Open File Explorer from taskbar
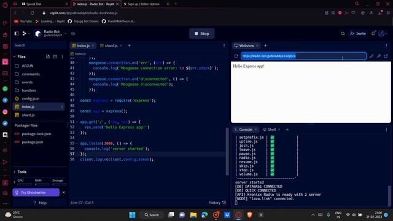 point(193,215)
